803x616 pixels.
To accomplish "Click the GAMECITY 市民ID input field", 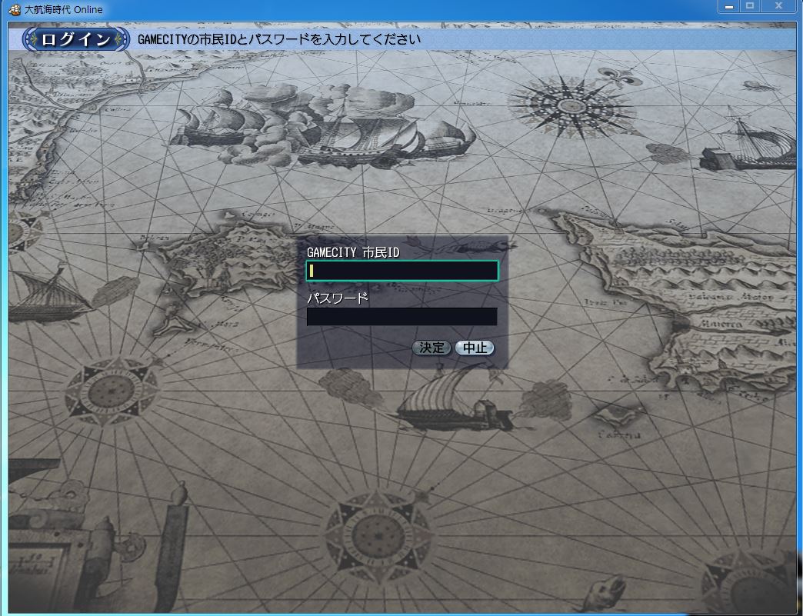I will tap(402, 271).
